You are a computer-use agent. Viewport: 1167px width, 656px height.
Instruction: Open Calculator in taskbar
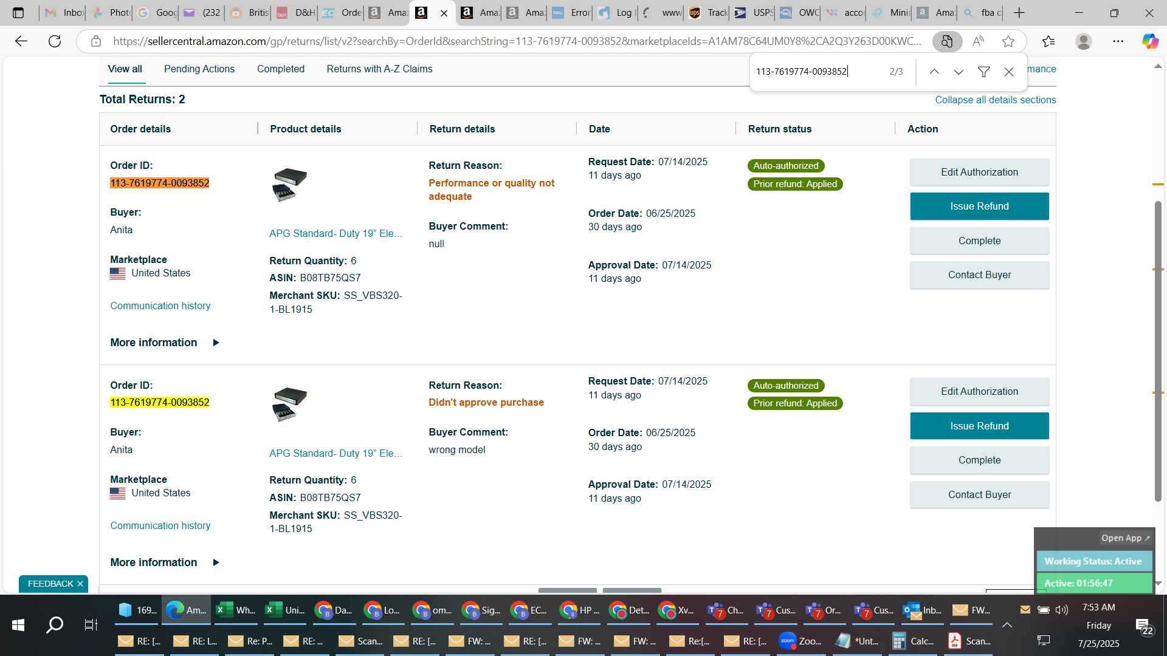(914, 641)
